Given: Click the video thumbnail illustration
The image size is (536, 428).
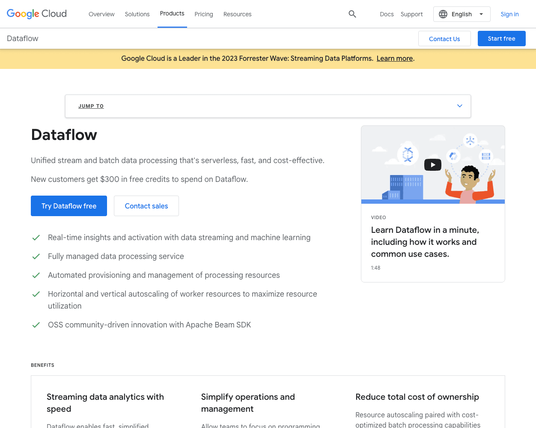Looking at the screenshot, I should pyautogui.click(x=433, y=165).
